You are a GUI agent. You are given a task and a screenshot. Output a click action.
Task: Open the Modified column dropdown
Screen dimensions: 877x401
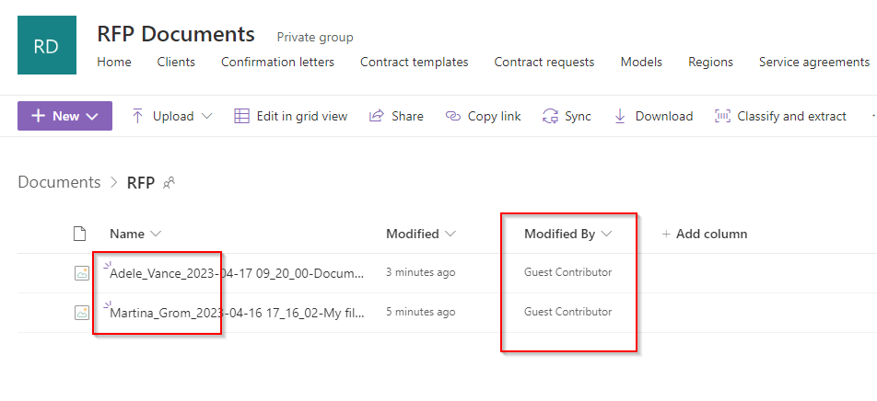450,234
